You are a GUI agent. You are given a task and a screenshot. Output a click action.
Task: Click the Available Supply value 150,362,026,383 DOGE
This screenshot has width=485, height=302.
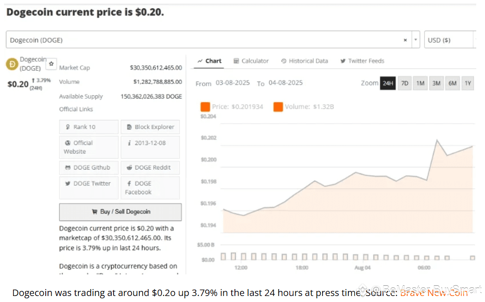pyautogui.click(x=151, y=96)
